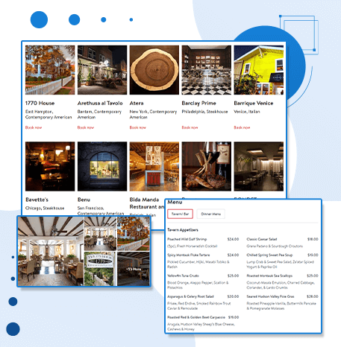Open the large dining room gallery photo
This screenshot has height=347, width=341.
coord(51,251)
